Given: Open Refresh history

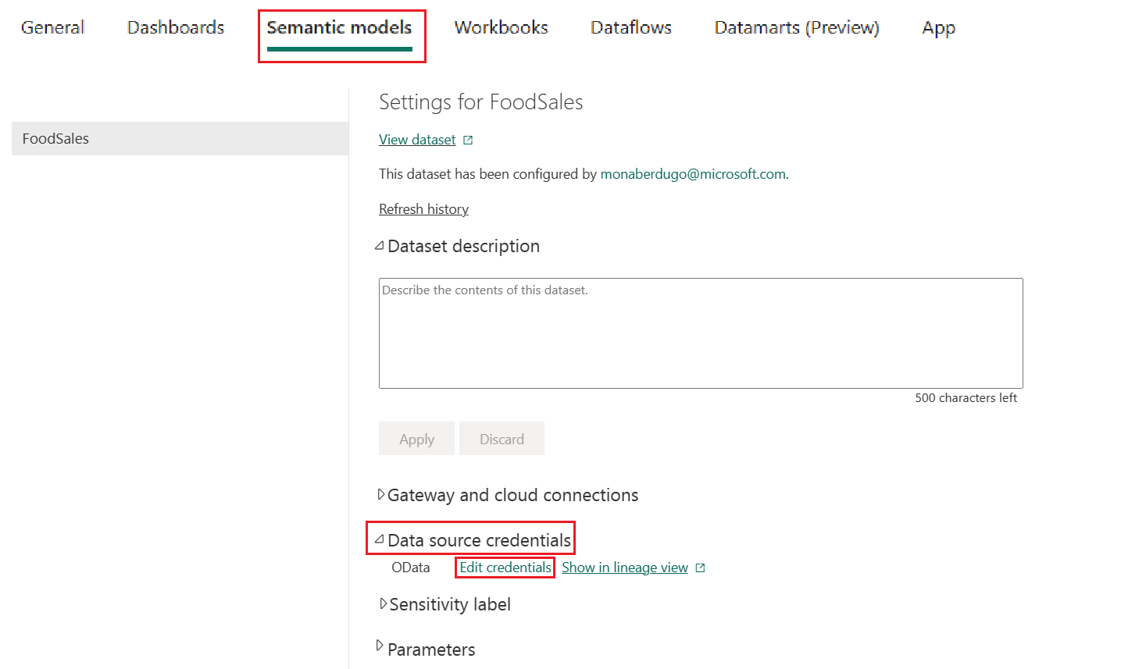Looking at the screenshot, I should [423, 208].
